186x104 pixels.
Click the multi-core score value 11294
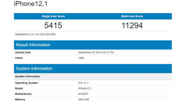click(132, 25)
